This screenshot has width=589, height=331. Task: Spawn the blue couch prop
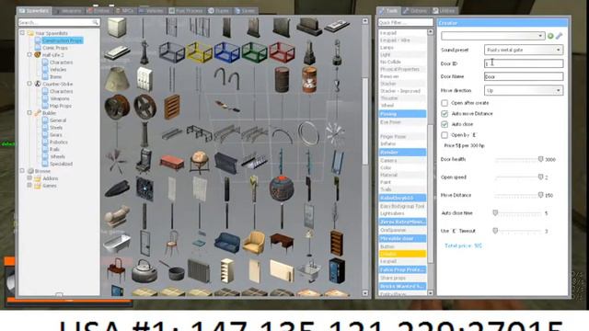click(x=227, y=243)
